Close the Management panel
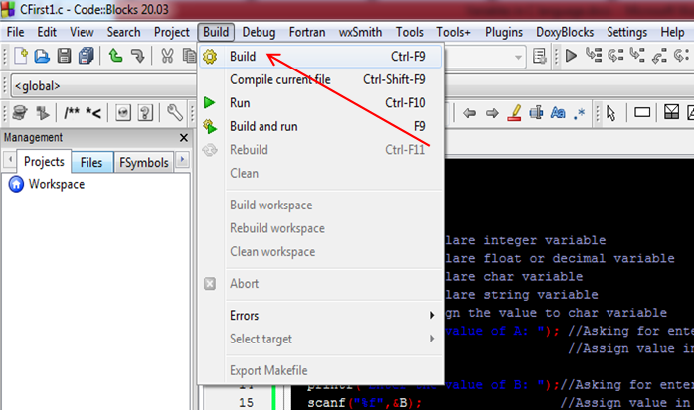This screenshot has height=411, width=696. click(183, 138)
